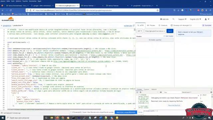
Task: Click the Cortana circle in taskbar
Action: tap(46, 118)
